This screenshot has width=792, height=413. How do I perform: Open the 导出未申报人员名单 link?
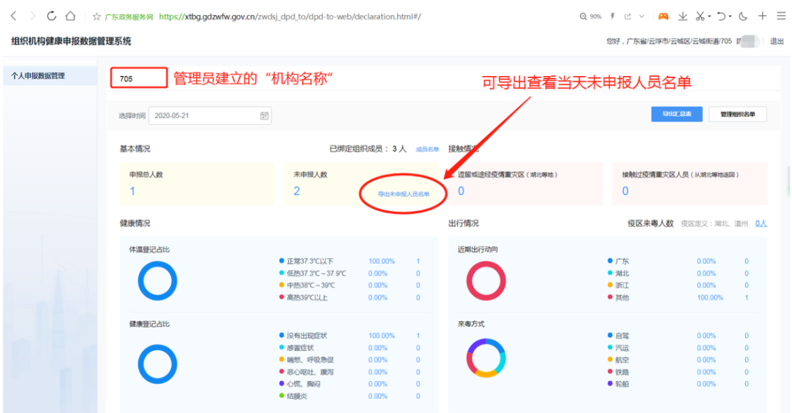tap(404, 194)
